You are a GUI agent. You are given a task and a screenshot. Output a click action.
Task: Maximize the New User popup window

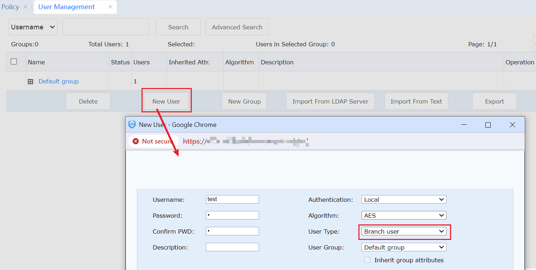[x=488, y=125]
